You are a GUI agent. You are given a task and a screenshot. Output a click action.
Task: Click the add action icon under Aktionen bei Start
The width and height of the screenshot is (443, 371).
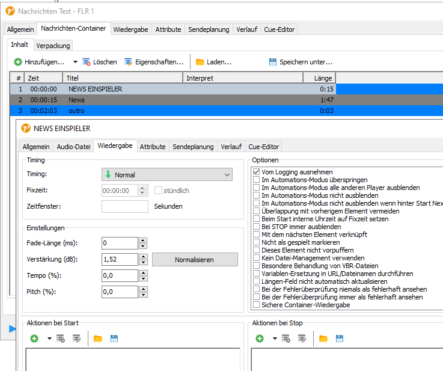(34, 339)
